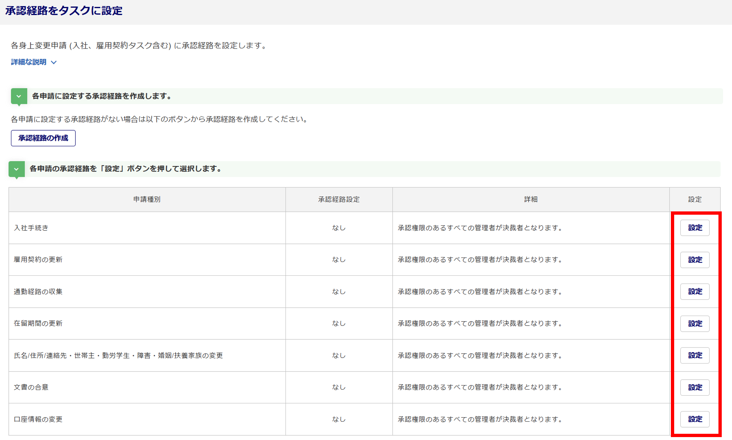Screen dimensions: 732x440
Task: Click 設定 for 入社手続き row
Action: pyautogui.click(x=695, y=228)
